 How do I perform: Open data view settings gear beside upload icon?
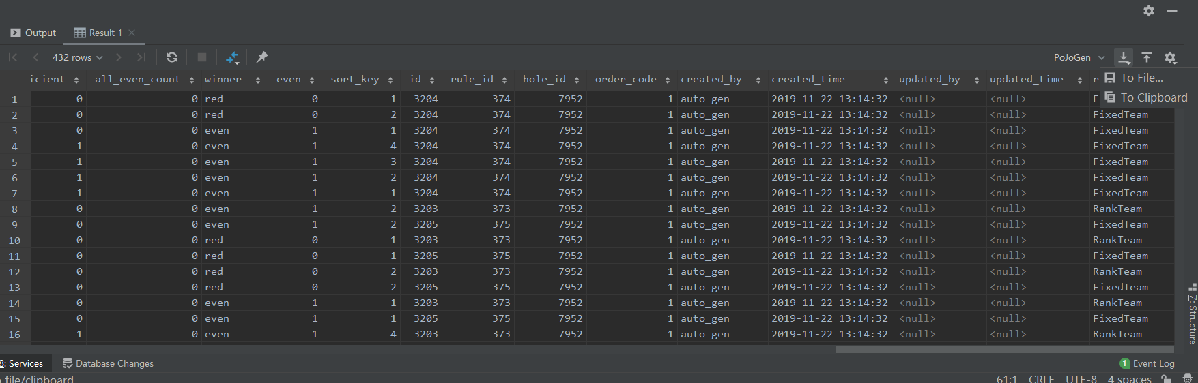[1170, 57]
